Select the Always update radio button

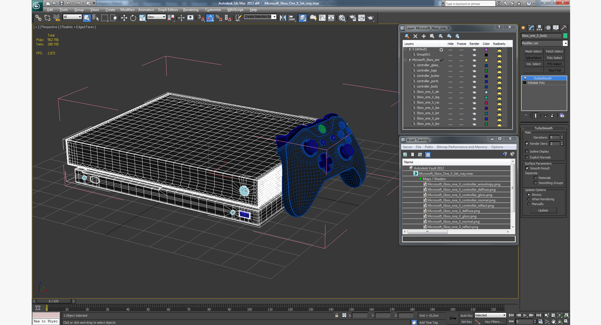point(529,195)
